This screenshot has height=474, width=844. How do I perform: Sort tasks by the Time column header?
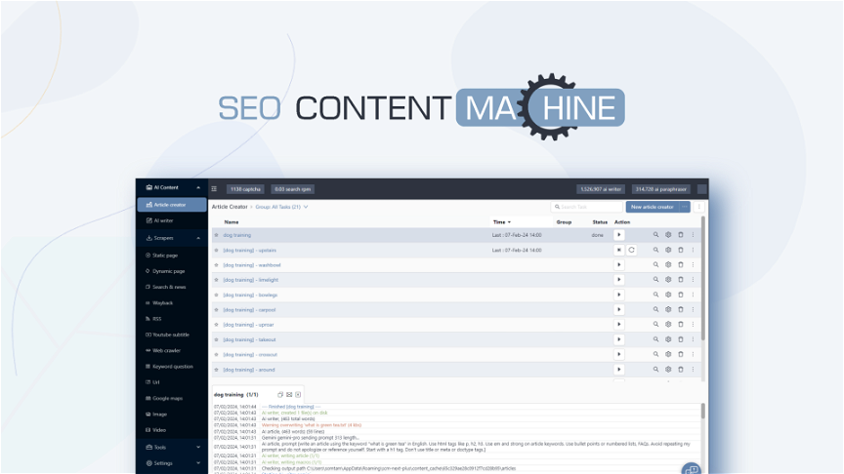[x=500, y=222]
